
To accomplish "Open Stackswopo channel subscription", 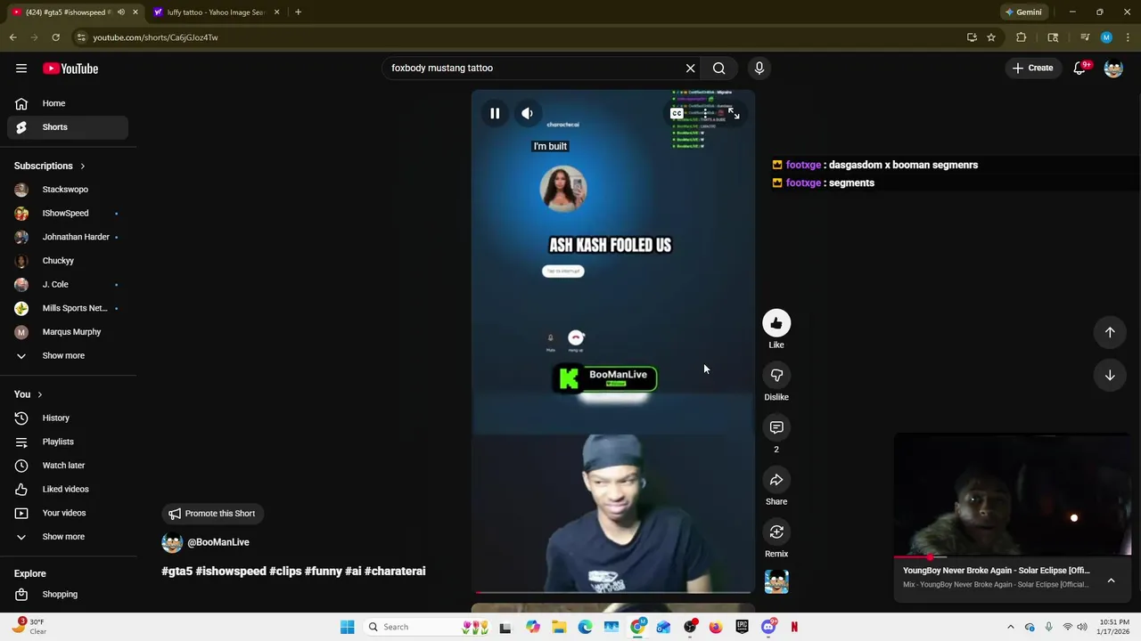I will coord(68,190).
